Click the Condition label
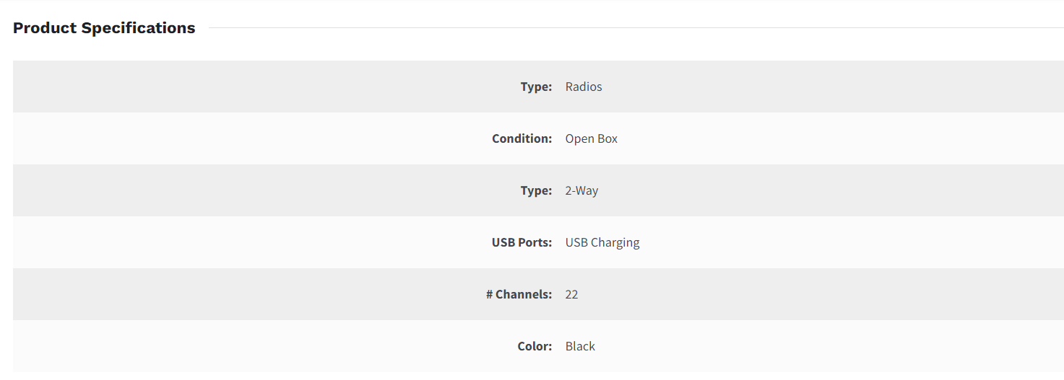 click(522, 138)
